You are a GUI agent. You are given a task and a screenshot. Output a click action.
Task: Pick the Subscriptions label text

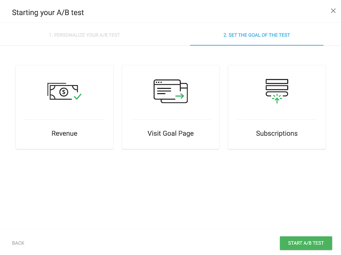click(276, 133)
